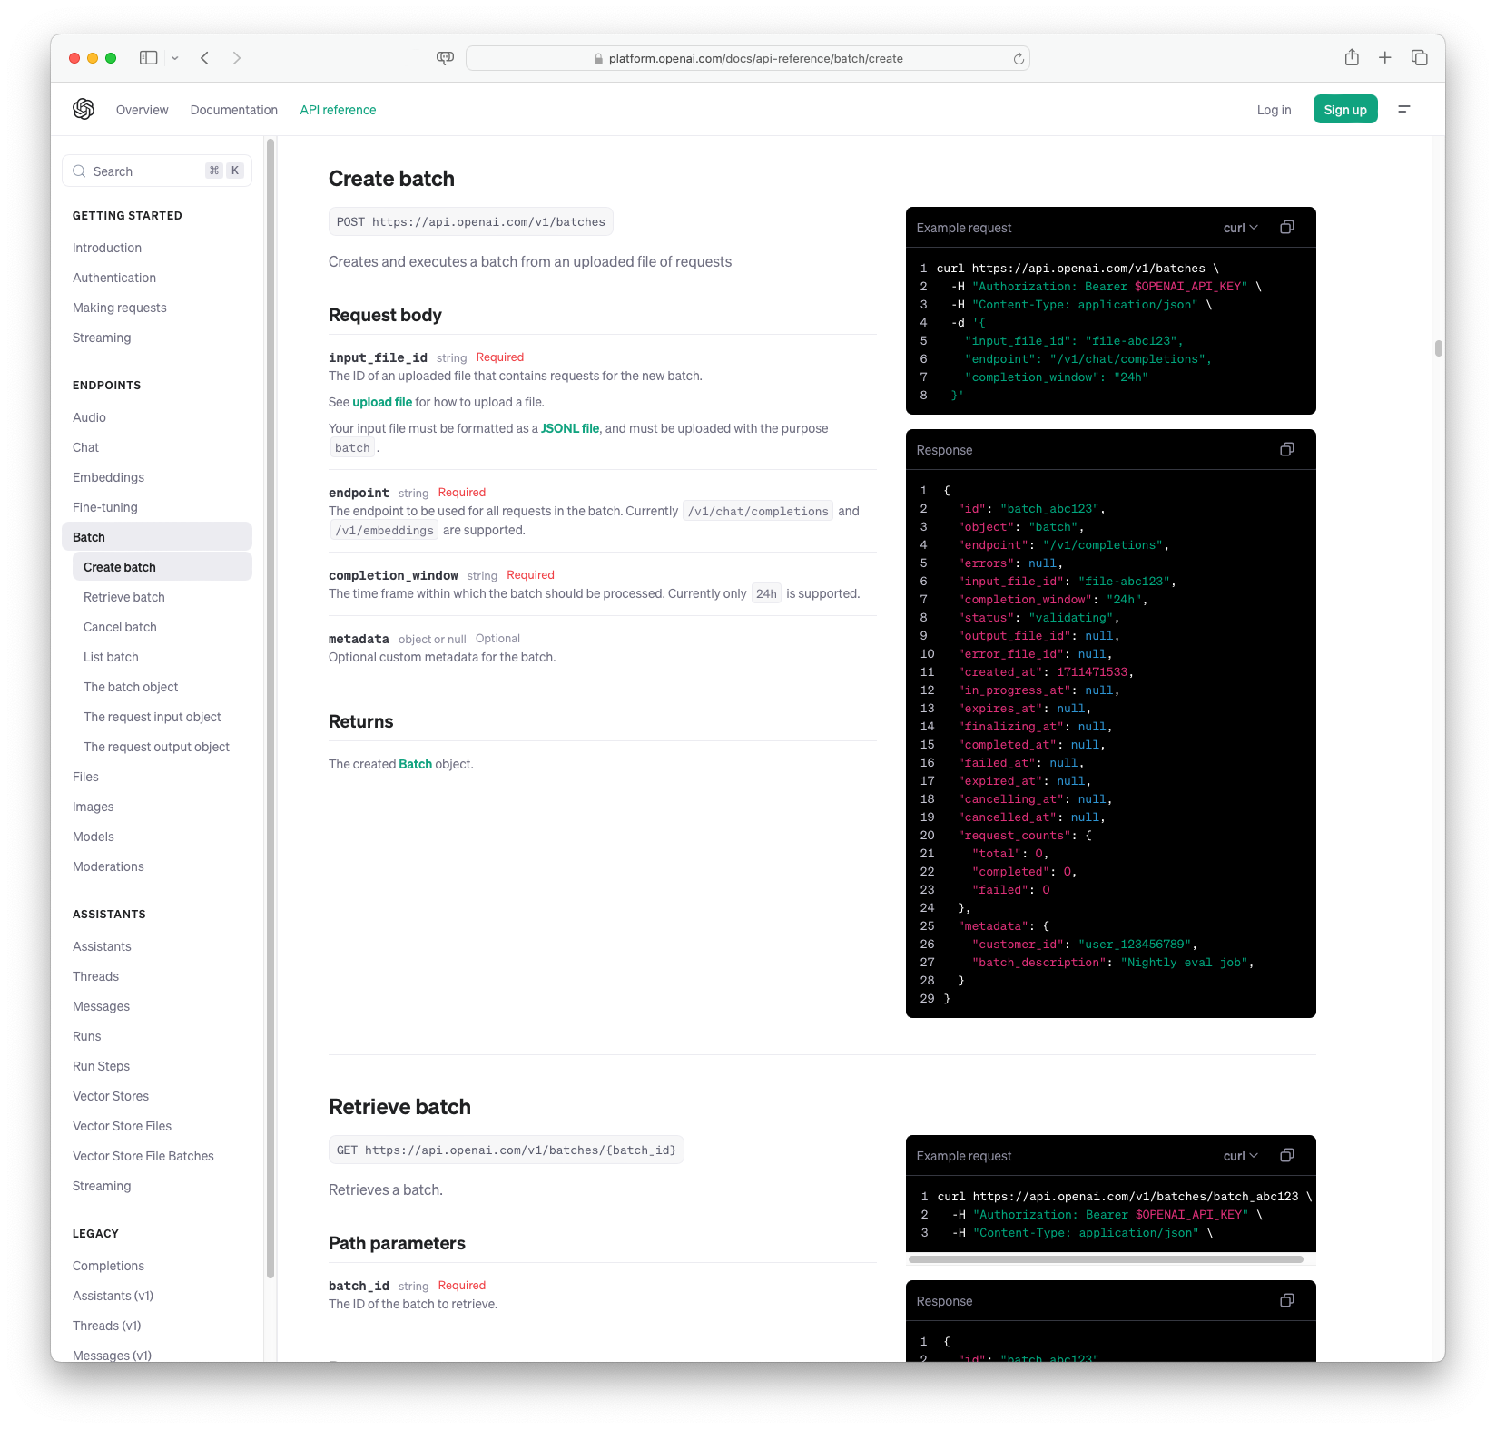This screenshot has height=1429, width=1496.
Task: Open Embeddings endpoint in sidebar
Action: [x=108, y=477]
